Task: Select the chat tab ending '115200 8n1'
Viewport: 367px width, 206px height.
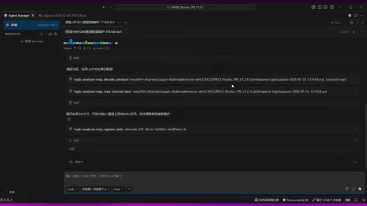Action: [90, 22]
